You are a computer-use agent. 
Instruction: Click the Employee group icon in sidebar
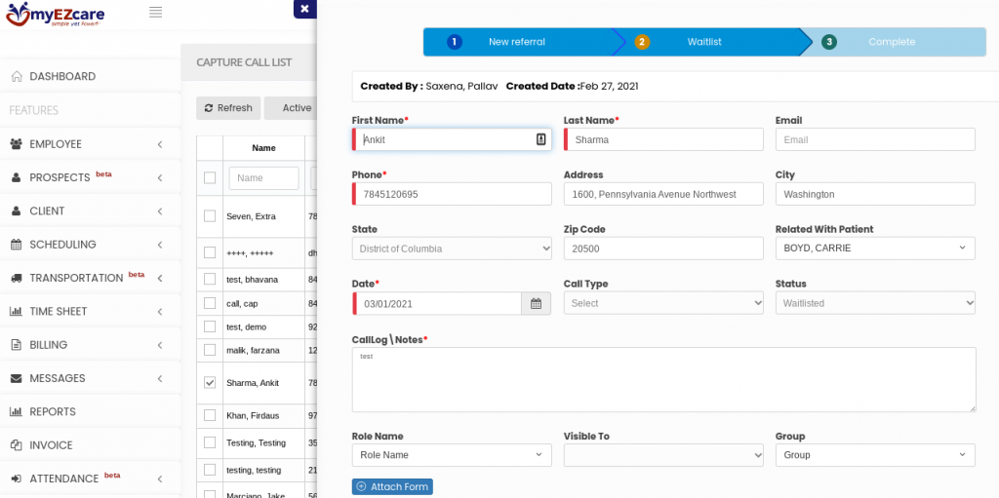16,144
